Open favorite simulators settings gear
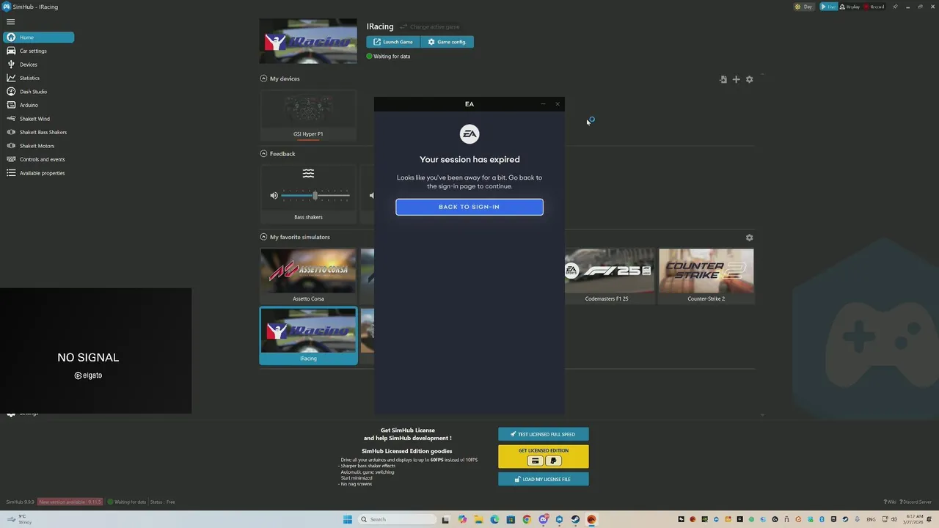This screenshot has height=528, width=939. [x=749, y=238]
